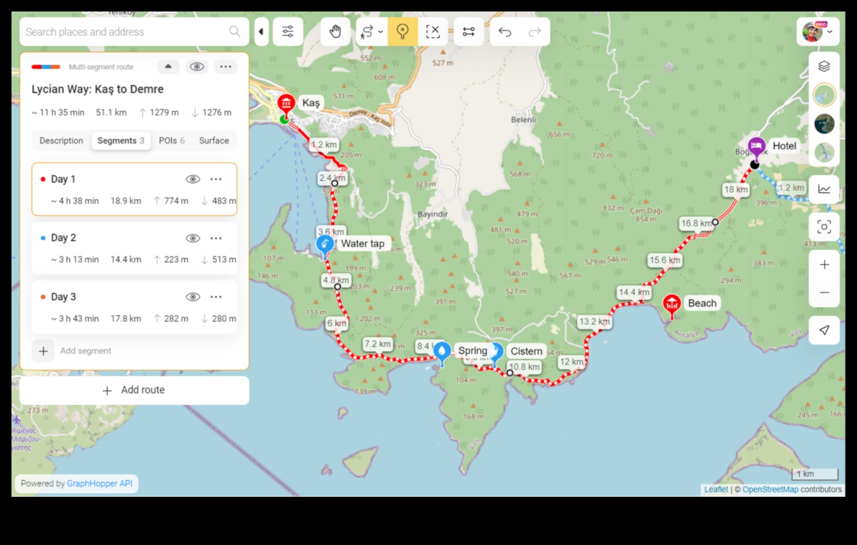Hide the Day 1 segment with its eye toggle
The image size is (857, 545).
(x=192, y=179)
